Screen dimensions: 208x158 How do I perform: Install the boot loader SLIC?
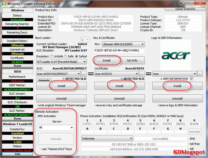click(x=61, y=86)
